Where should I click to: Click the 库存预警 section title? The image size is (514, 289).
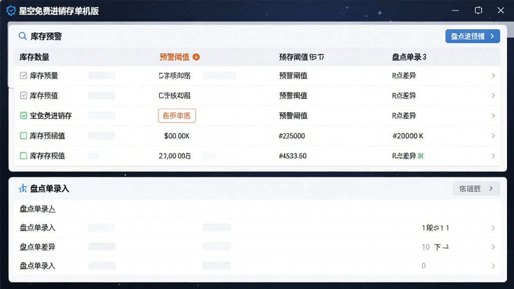click(x=46, y=36)
